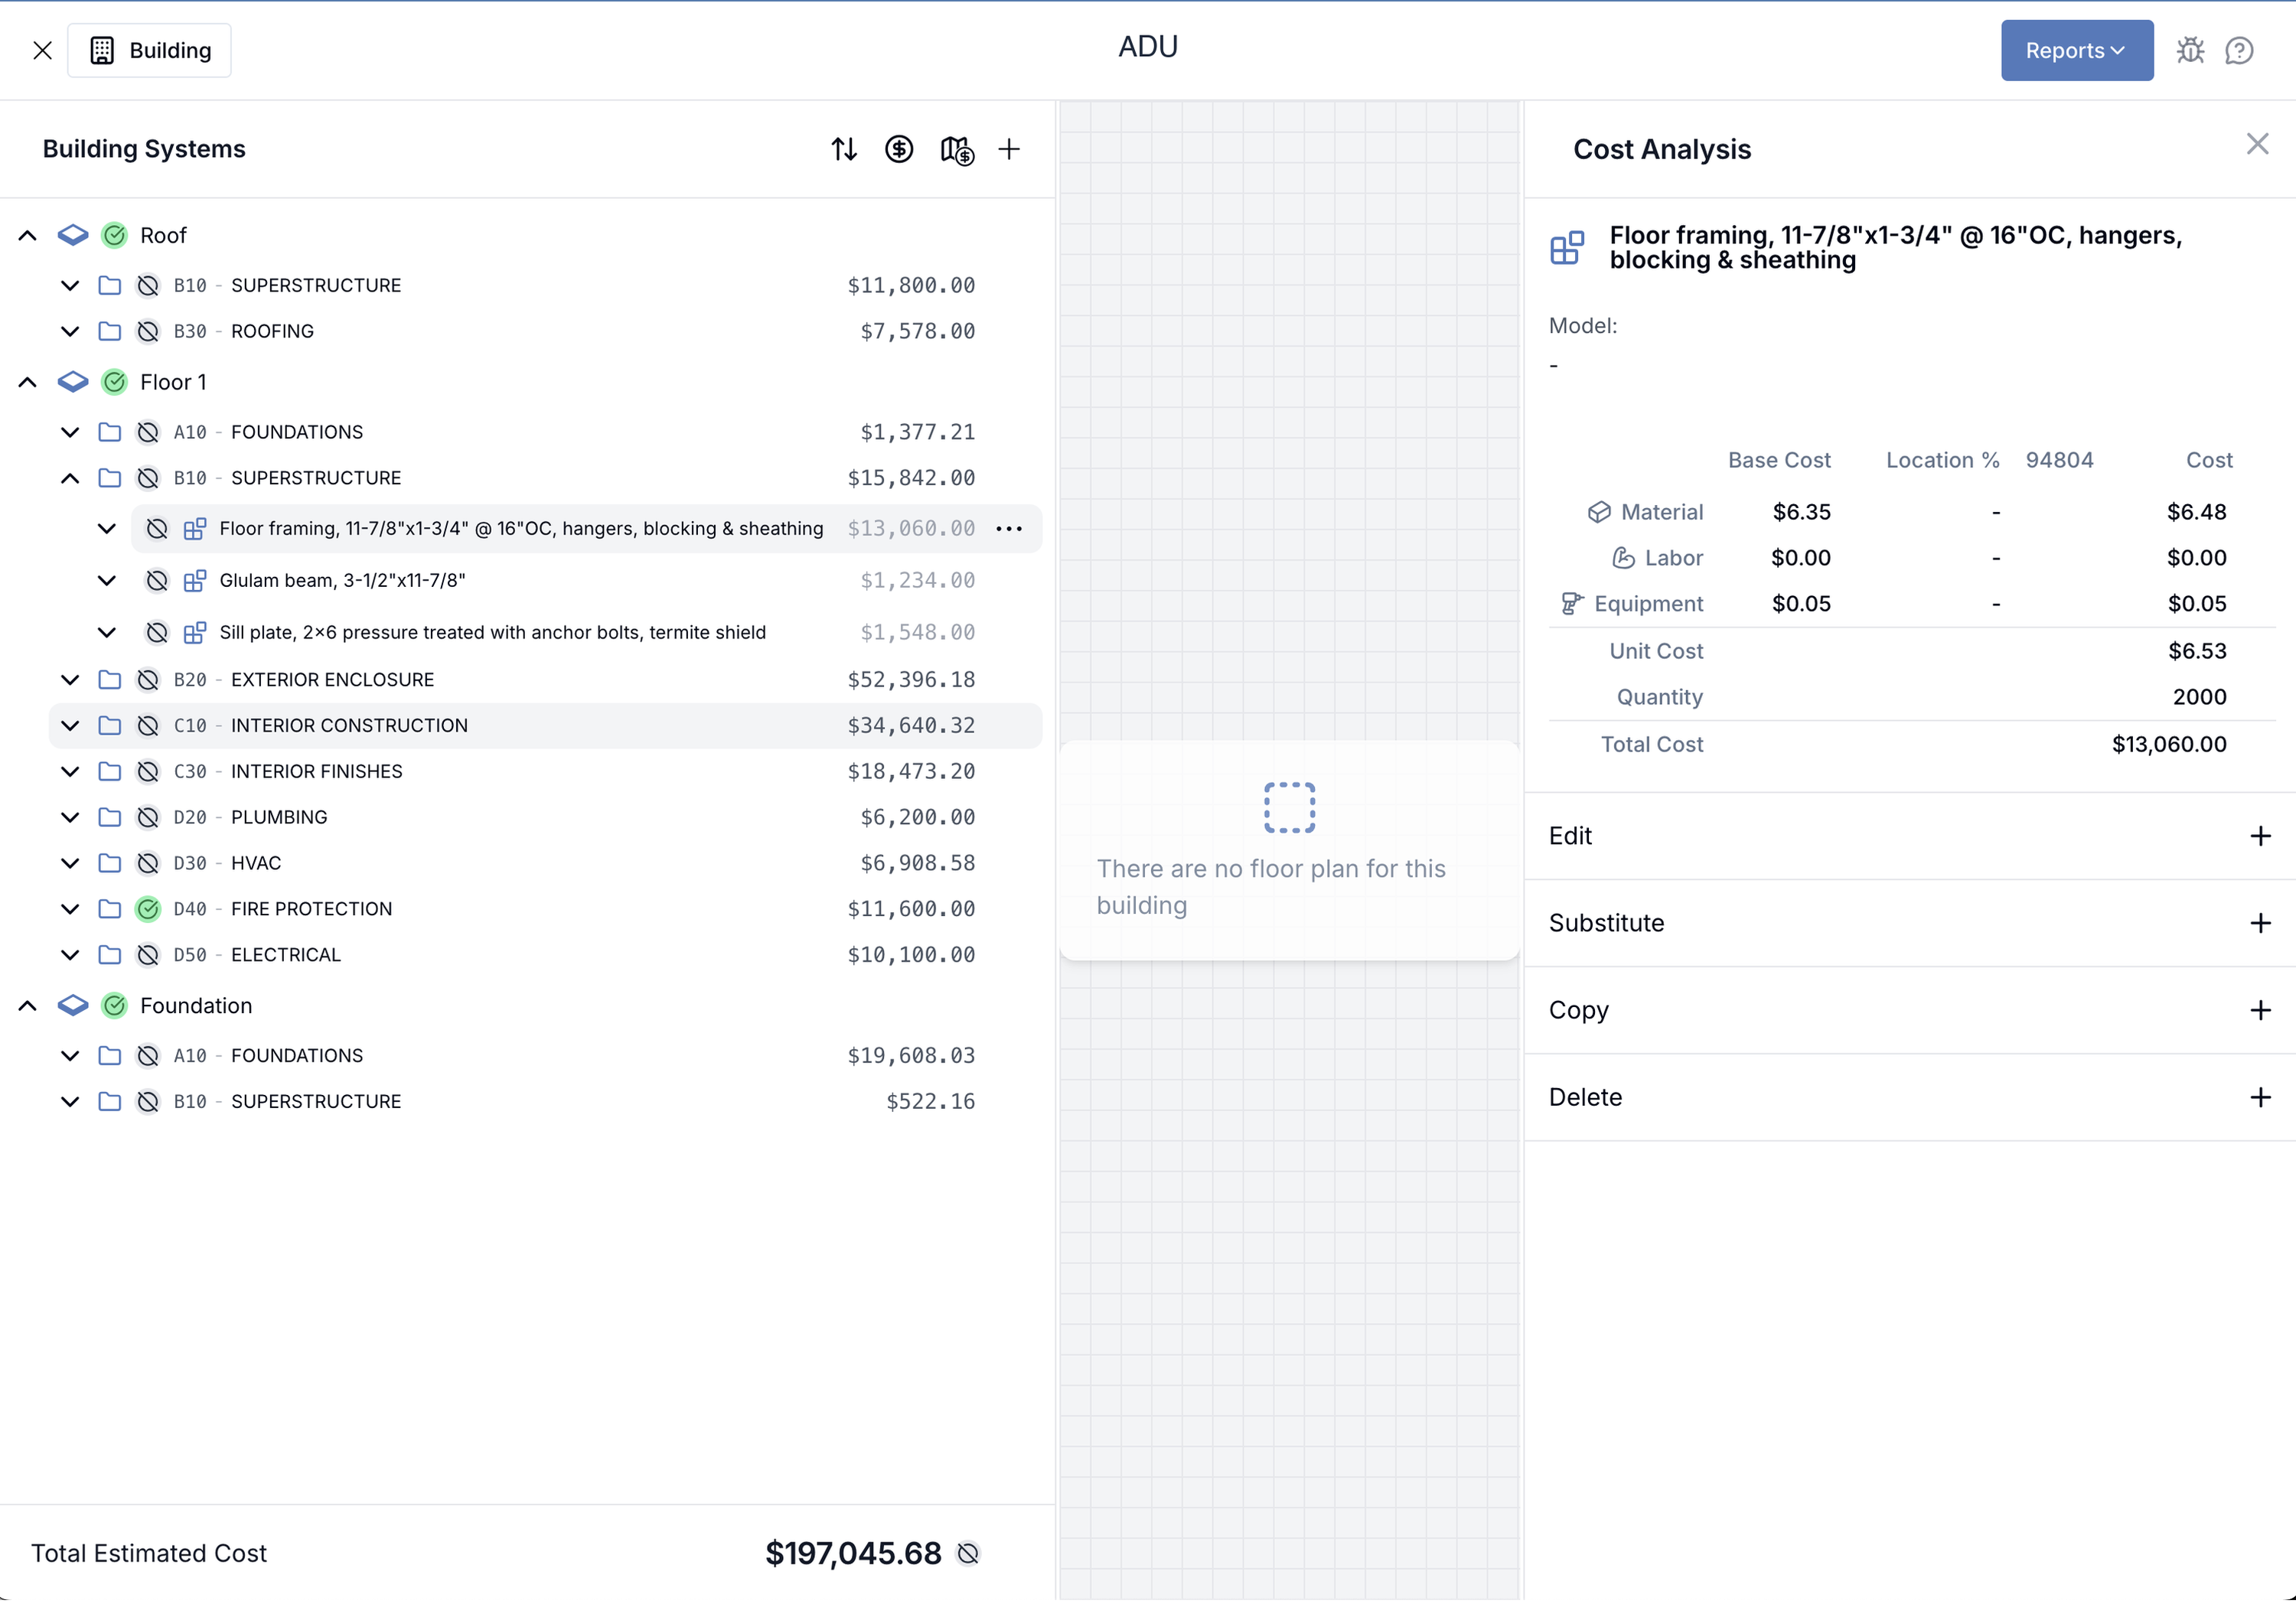The image size is (2296, 1607).
Task: Expand the Edit section in Cost Analysis
Action: tap(2260, 836)
